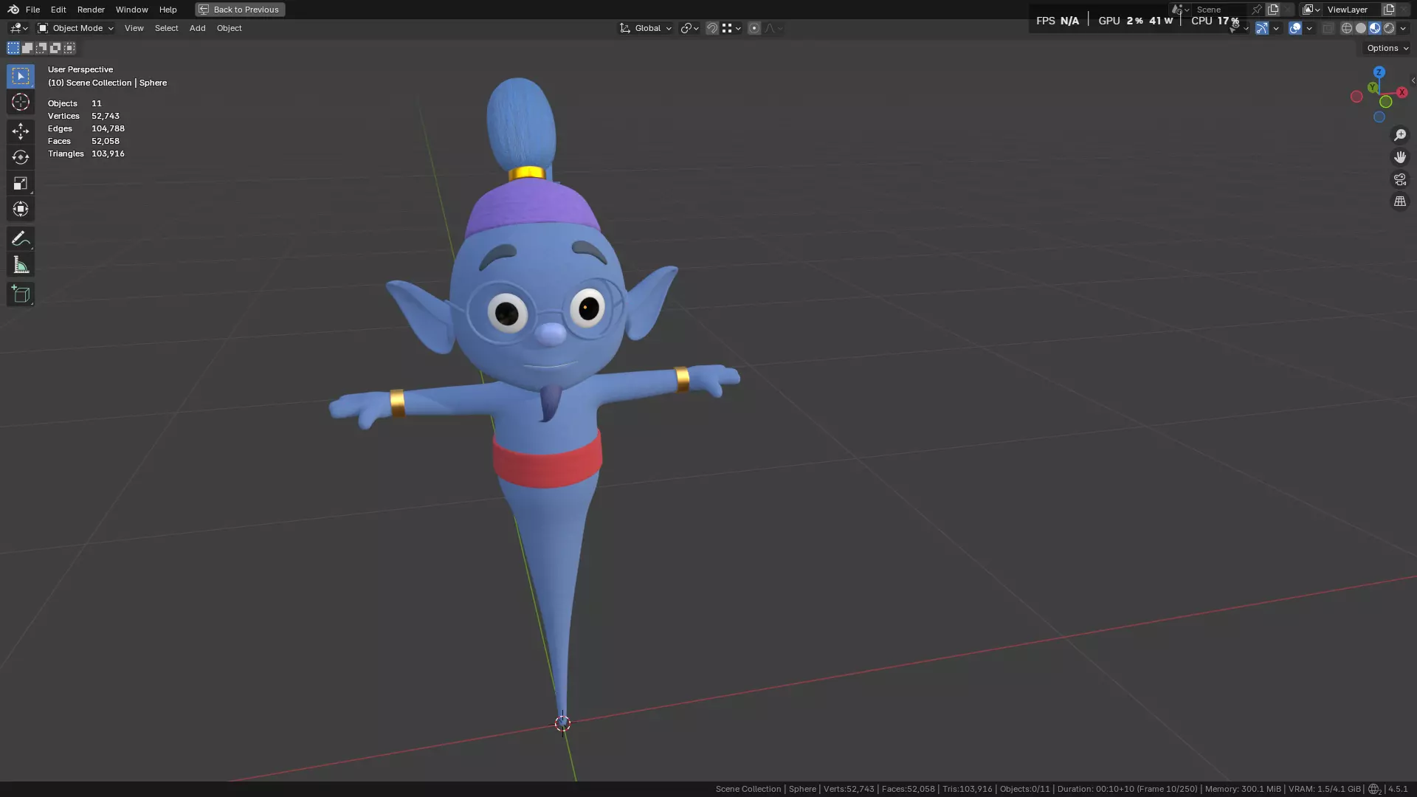
Task: Create new scene with duplicate icon
Action: click(1273, 10)
